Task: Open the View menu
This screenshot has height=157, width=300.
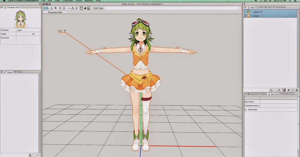Action: (57, 1)
